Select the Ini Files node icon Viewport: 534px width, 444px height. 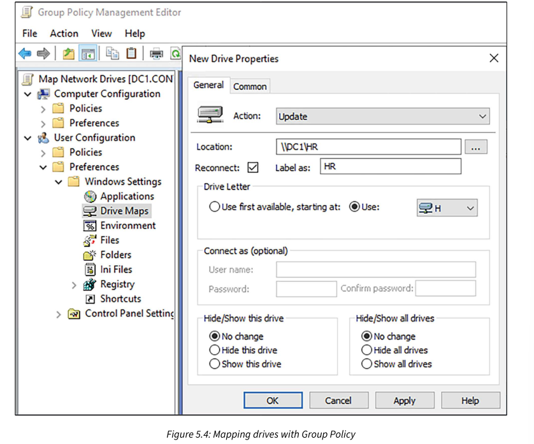coord(90,269)
